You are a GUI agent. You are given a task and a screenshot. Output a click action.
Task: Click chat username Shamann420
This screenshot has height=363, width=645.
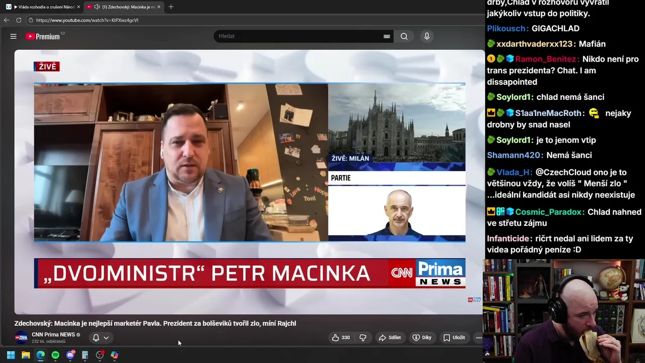click(x=514, y=155)
